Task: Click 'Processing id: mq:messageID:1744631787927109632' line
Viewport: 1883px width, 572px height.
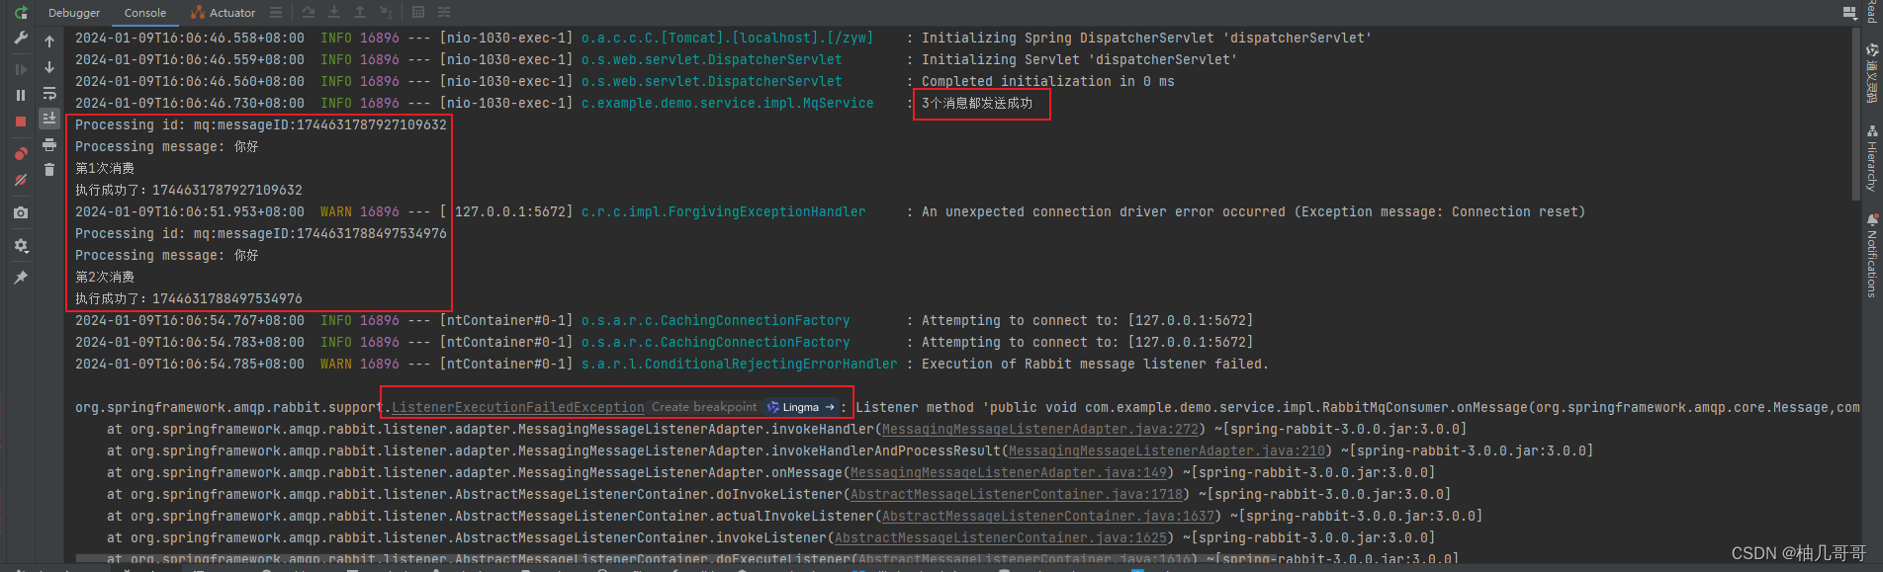Action: [x=261, y=124]
